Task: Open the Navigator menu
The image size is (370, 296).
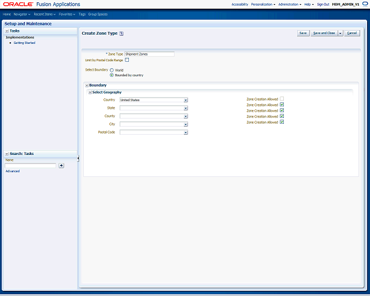Action: (22, 14)
